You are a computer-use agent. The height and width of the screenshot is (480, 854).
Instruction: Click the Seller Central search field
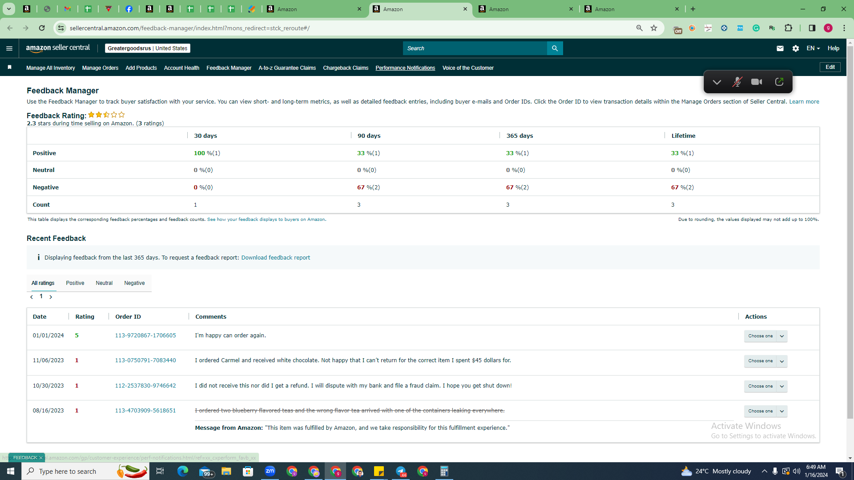pyautogui.click(x=475, y=48)
